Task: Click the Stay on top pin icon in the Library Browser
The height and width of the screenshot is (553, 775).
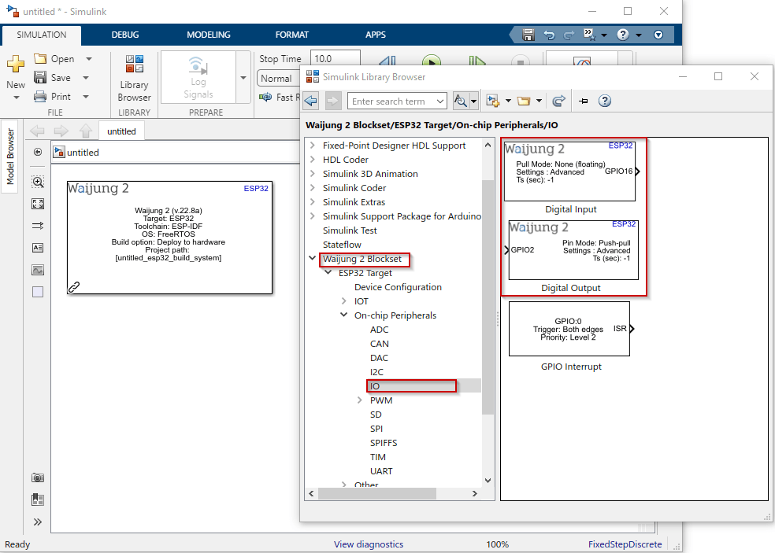Action: (584, 101)
